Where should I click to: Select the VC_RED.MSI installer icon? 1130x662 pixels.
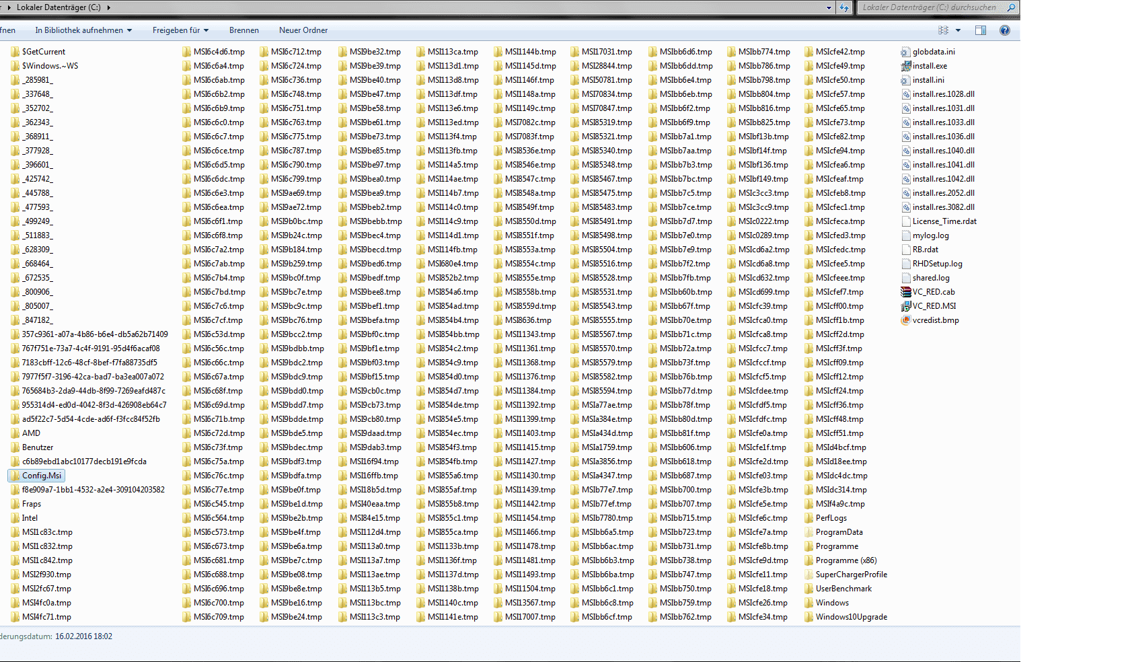906,306
